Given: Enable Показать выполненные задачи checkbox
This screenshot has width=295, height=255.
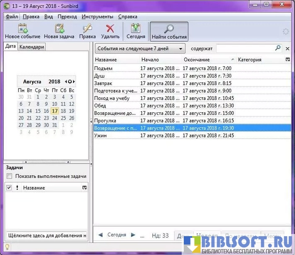Looking at the screenshot, I should [x=10, y=176].
